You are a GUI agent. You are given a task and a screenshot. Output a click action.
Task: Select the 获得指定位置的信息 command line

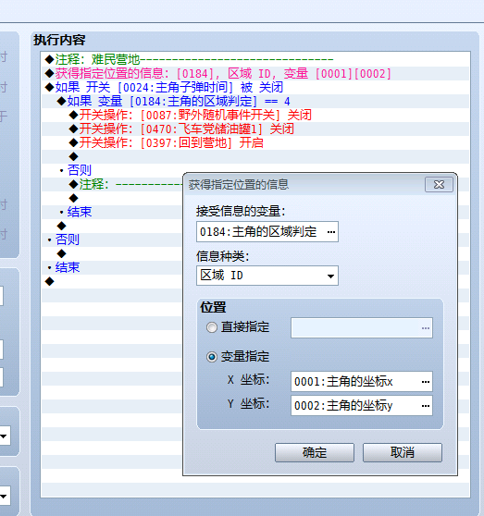[x=255, y=73]
